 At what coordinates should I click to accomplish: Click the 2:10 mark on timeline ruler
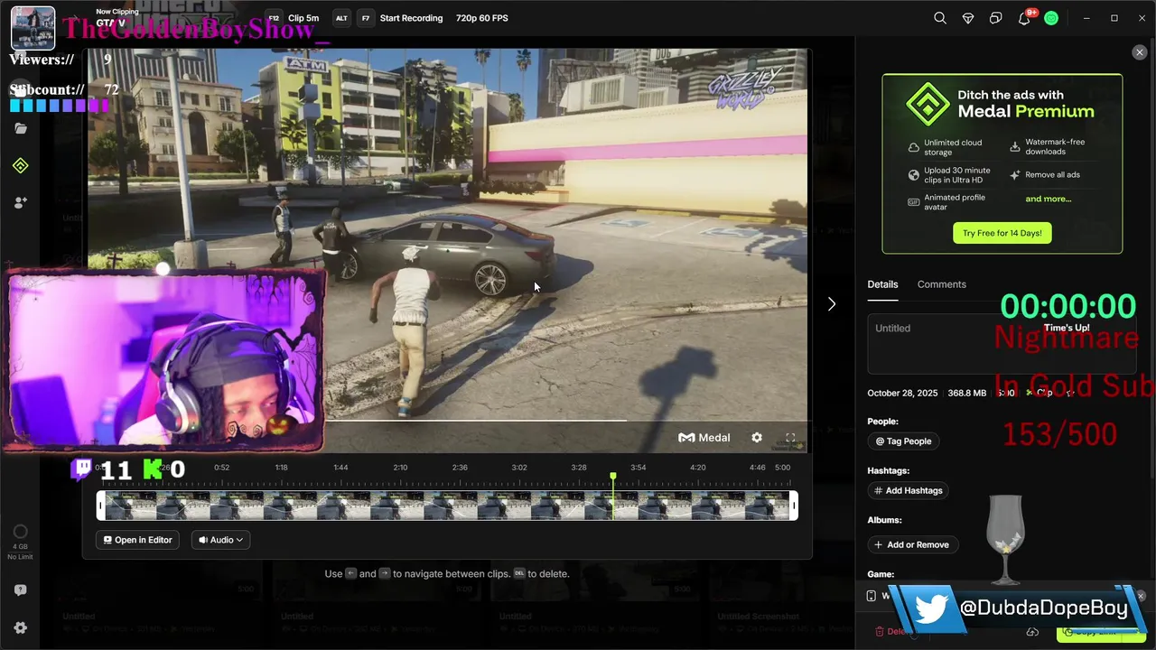[x=400, y=468]
